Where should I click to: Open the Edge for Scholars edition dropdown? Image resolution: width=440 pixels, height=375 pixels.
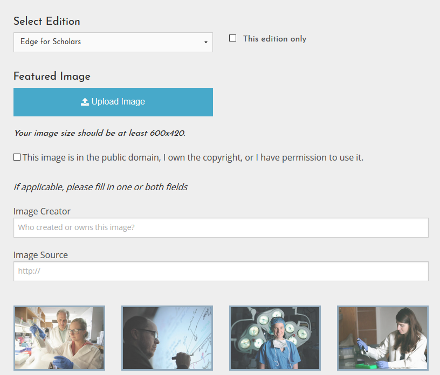[x=113, y=42]
